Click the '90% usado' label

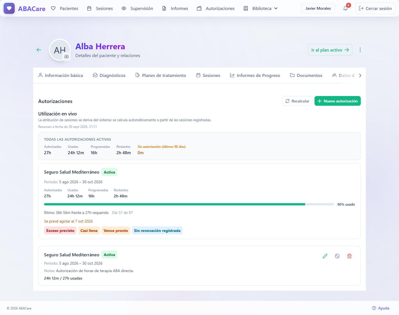coord(346,204)
